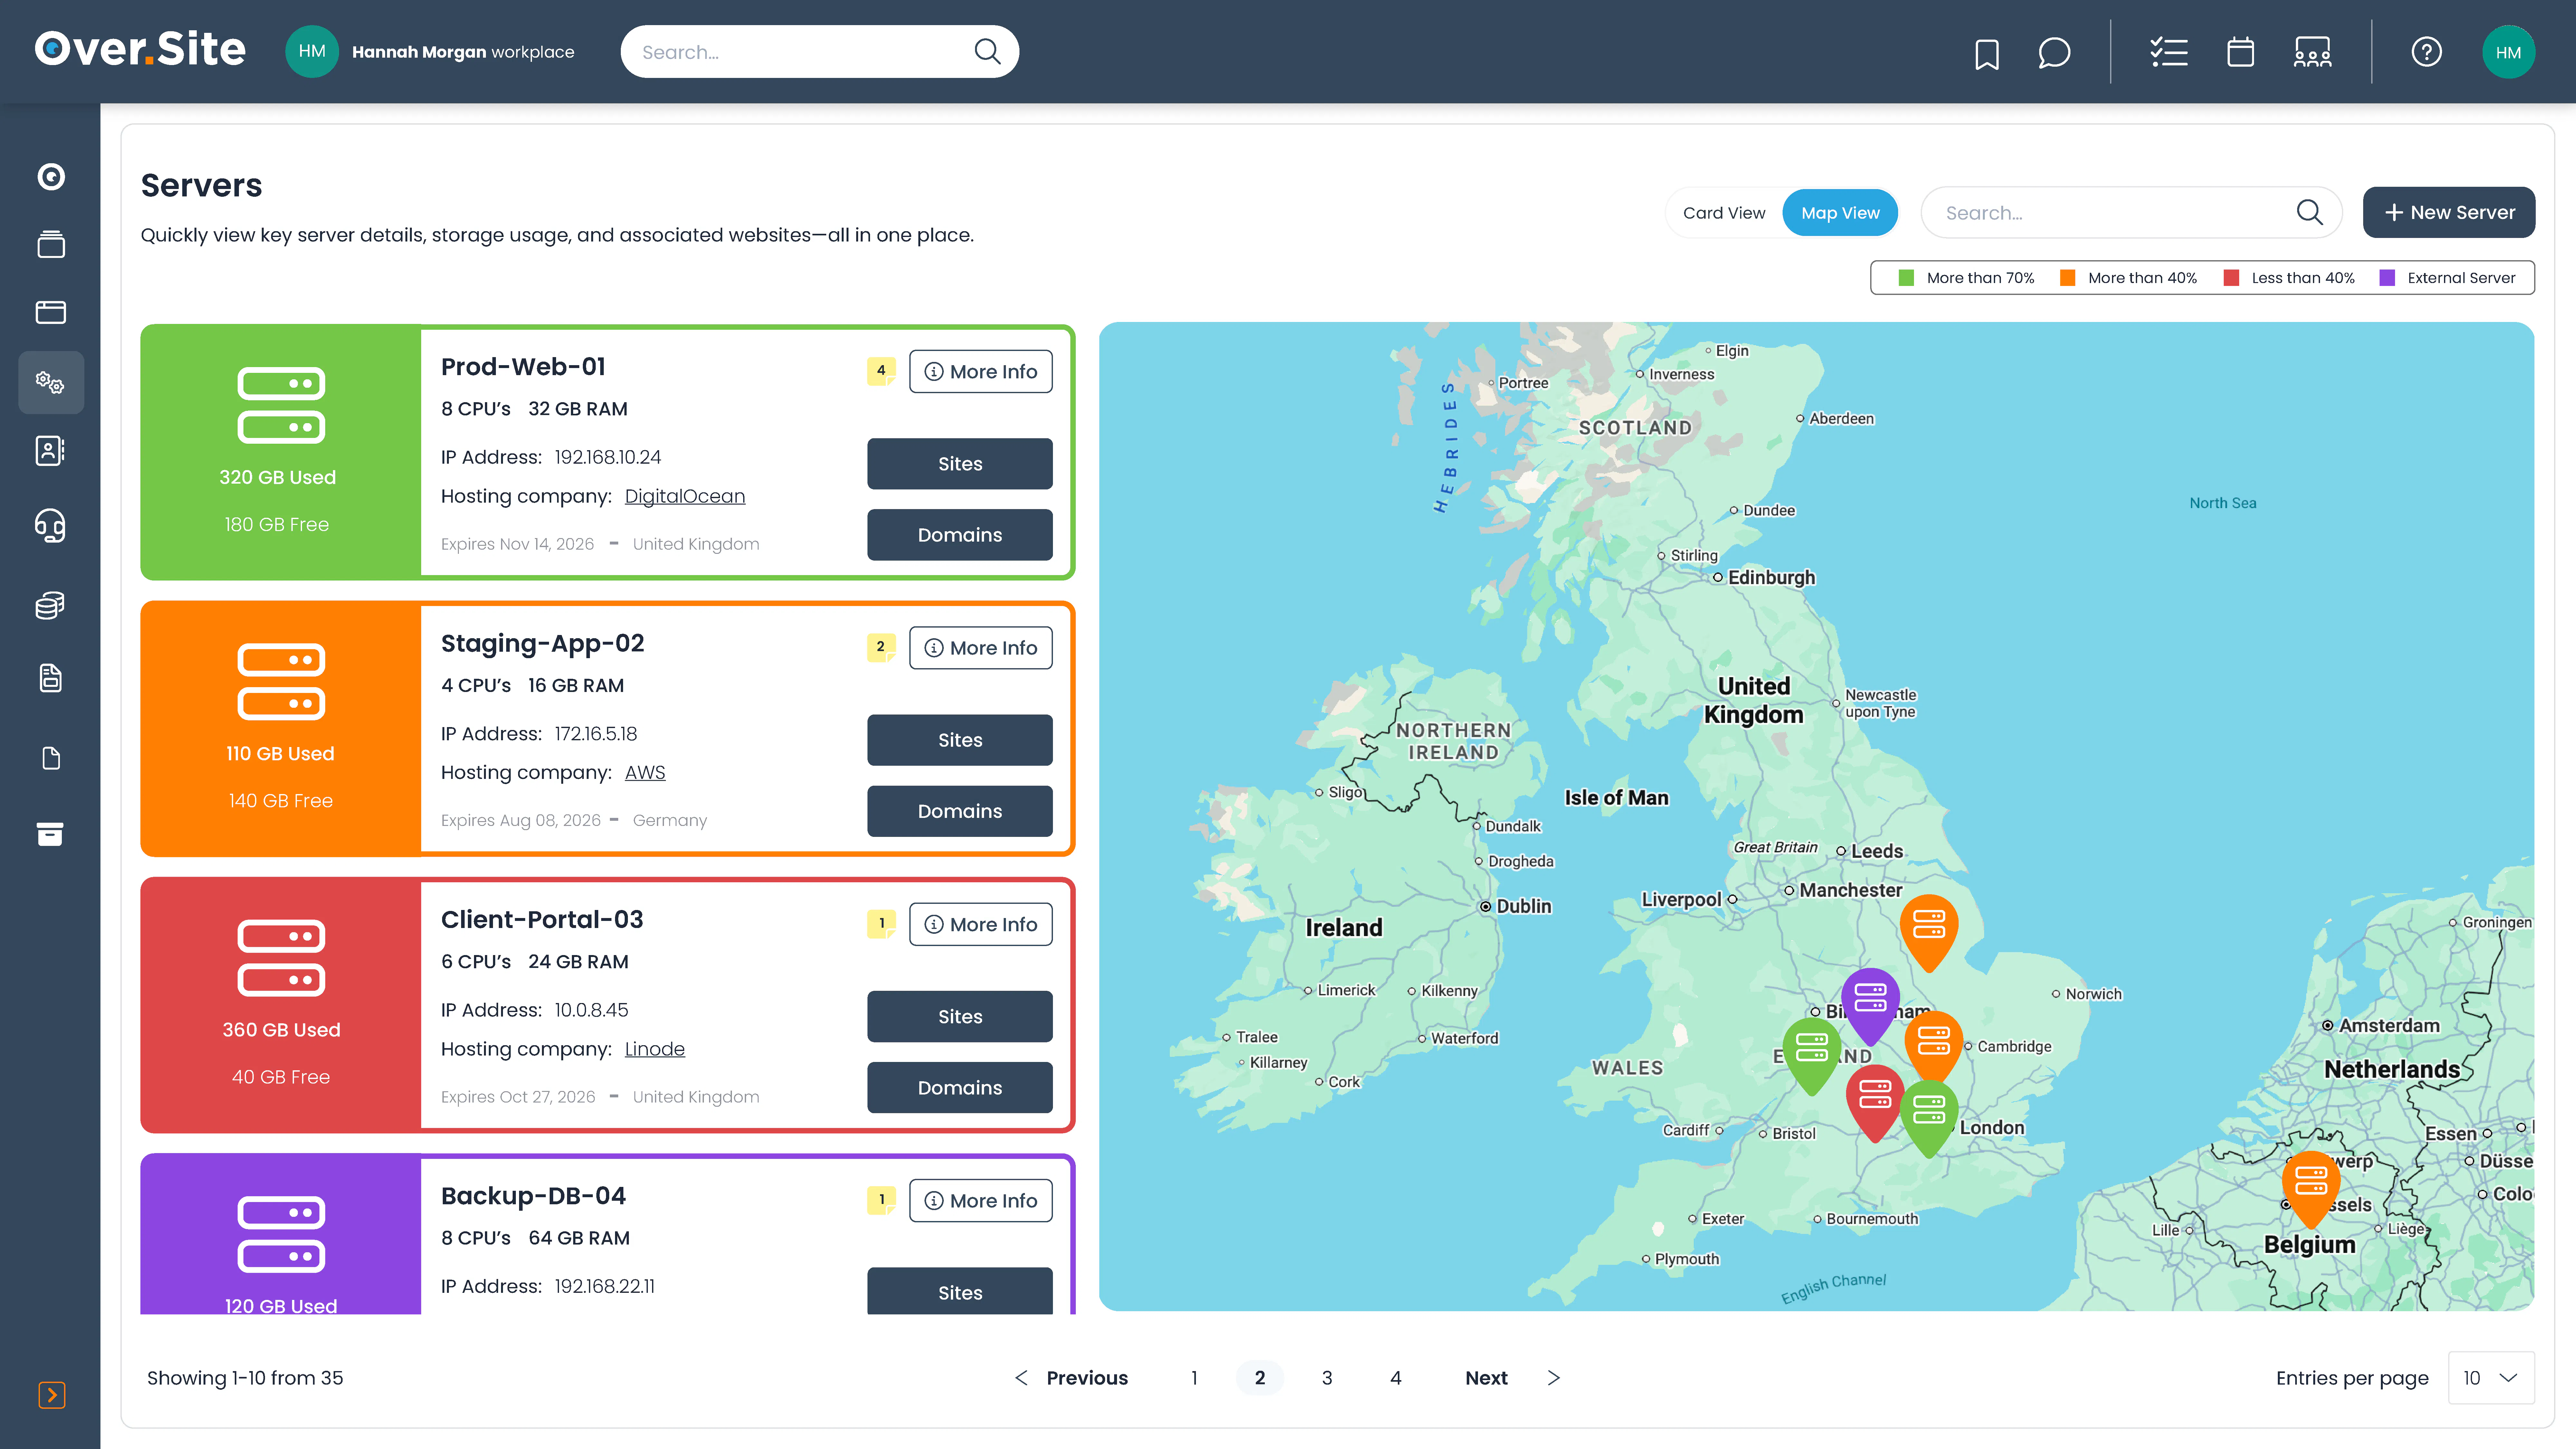Go to page 2
The height and width of the screenshot is (1449, 2576).
(1260, 1378)
